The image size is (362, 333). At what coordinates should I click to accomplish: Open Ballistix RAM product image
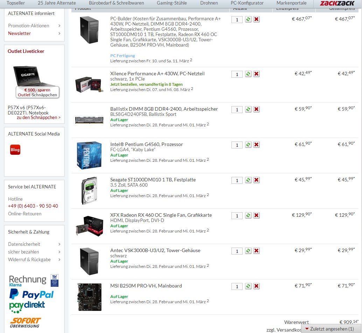(89, 120)
